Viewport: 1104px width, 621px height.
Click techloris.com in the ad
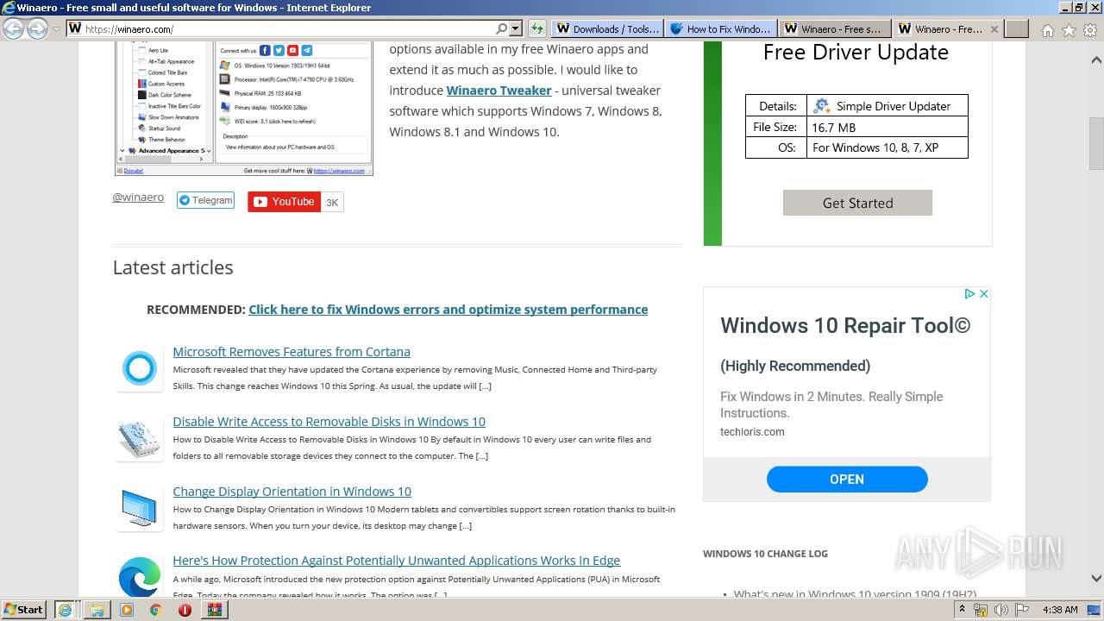tap(752, 432)
